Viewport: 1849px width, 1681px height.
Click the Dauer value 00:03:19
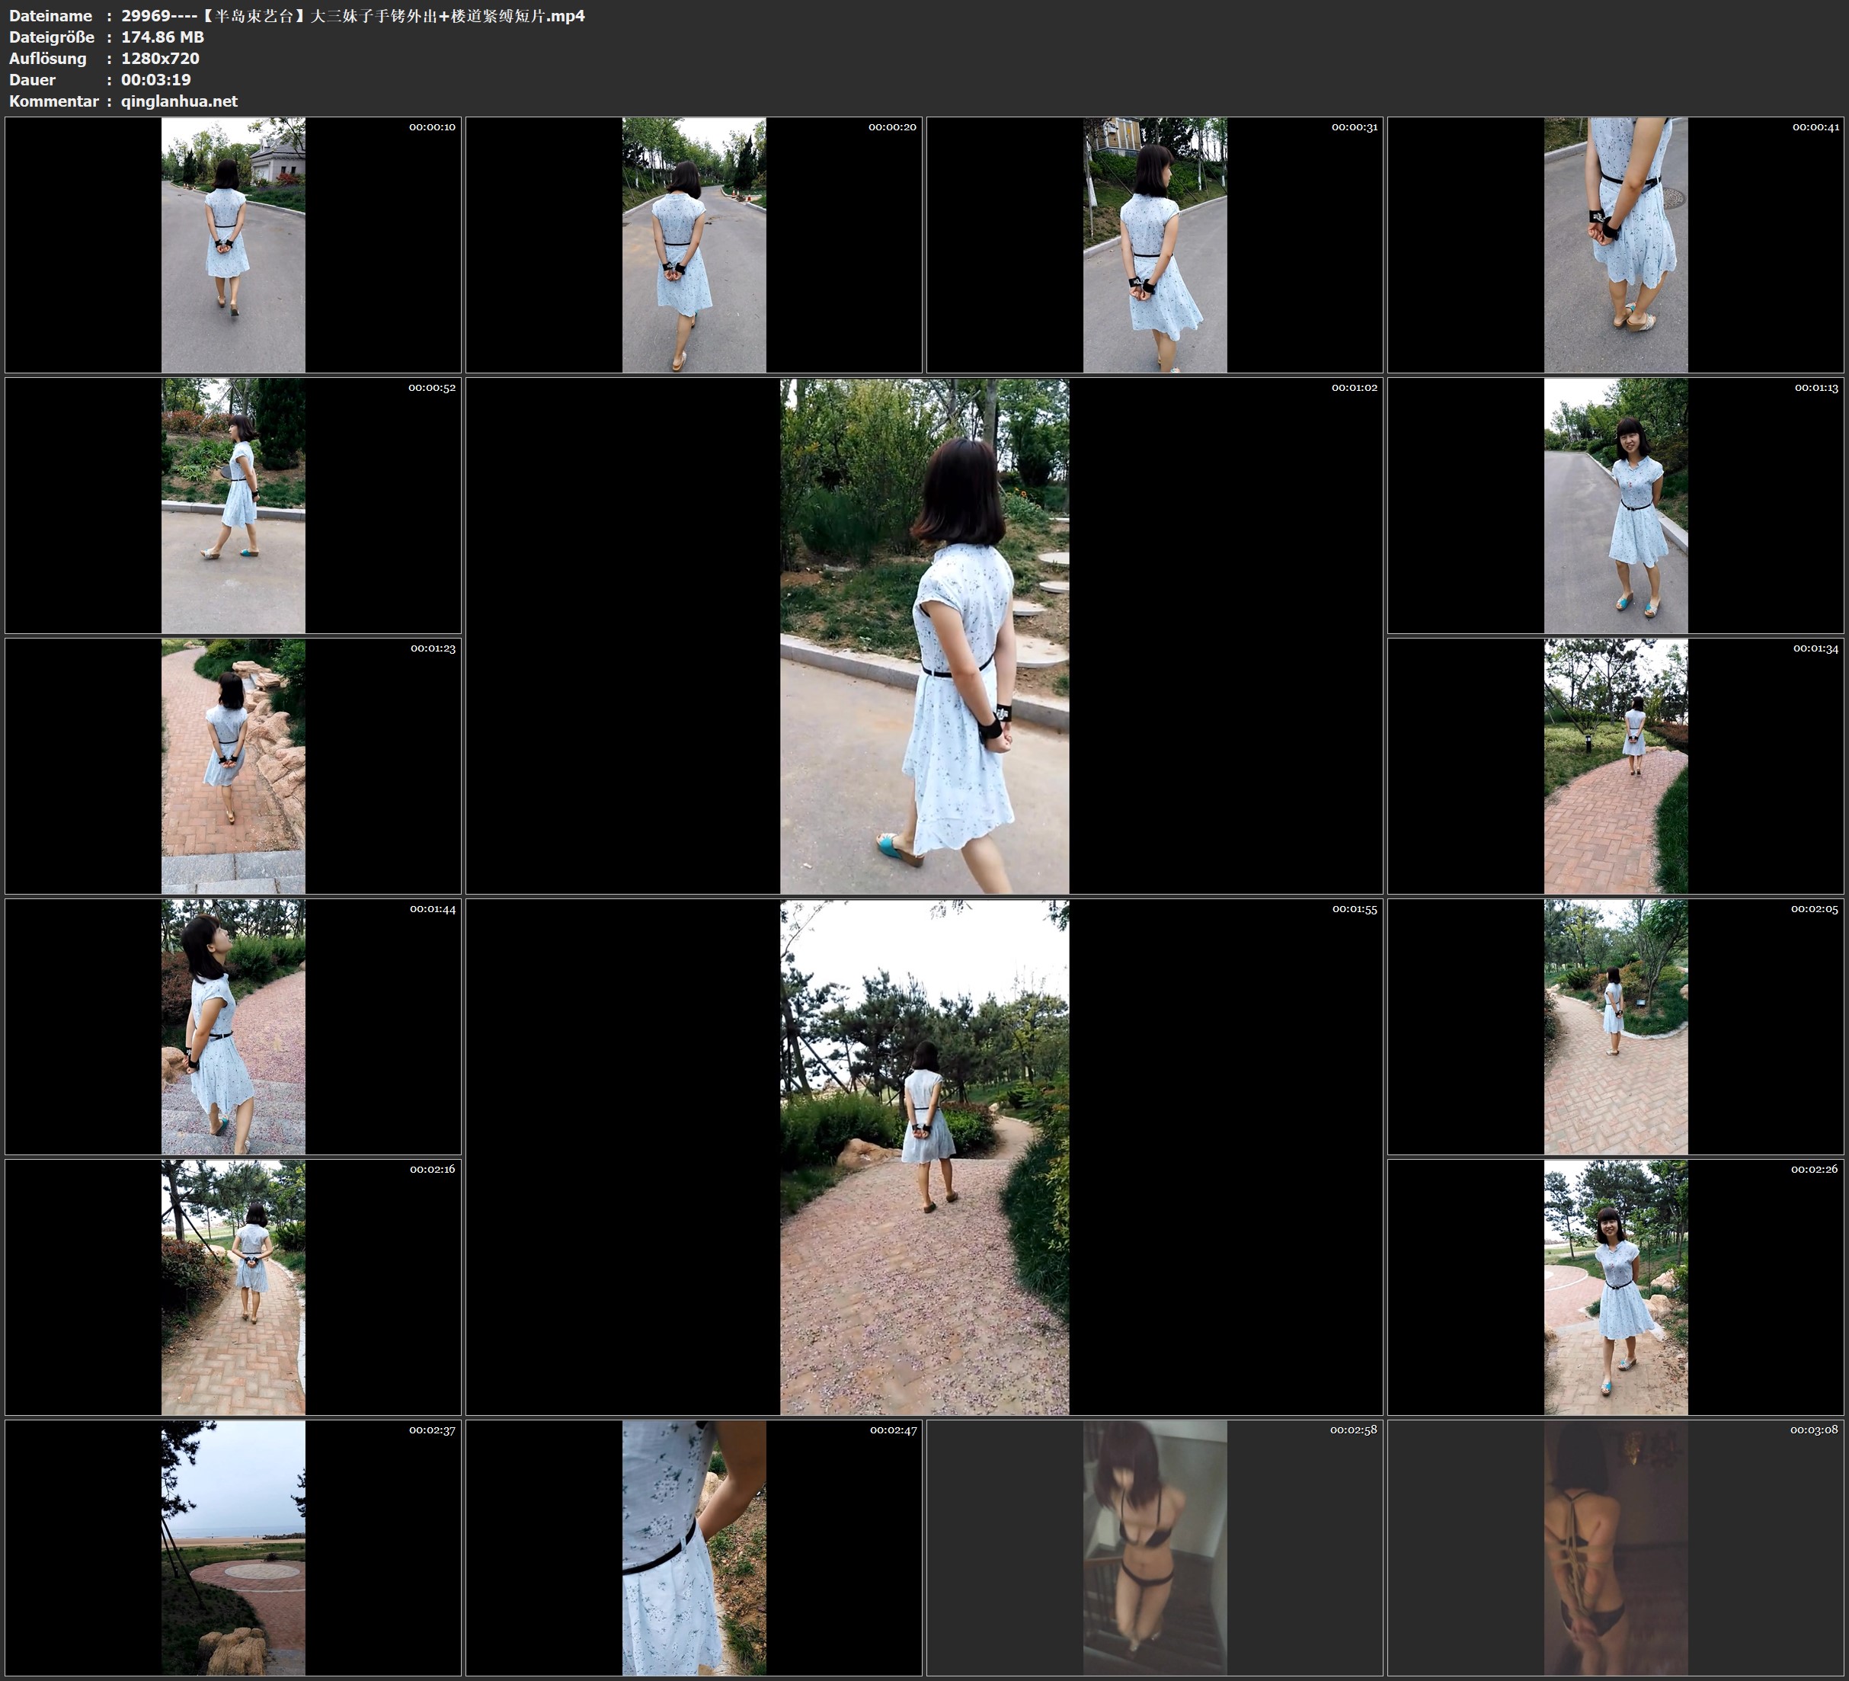[156, 80]
